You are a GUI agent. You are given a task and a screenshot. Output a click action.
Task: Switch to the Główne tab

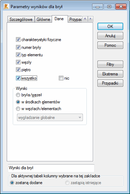(x=43, y=19)
